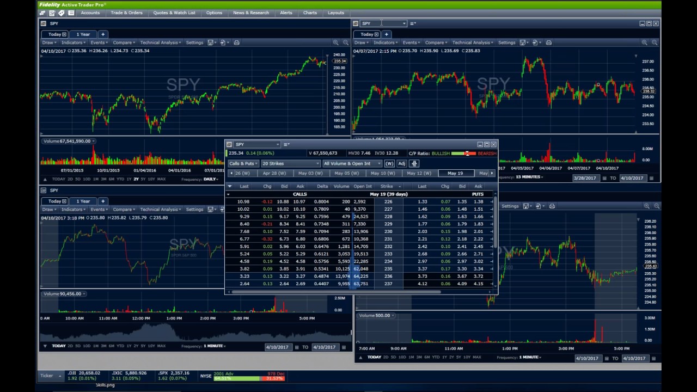Image resolution: width=697 pixels, height=392 pixels.
Task: Click the price tag icon in main toolbar
Action: [x=61, y=13]
